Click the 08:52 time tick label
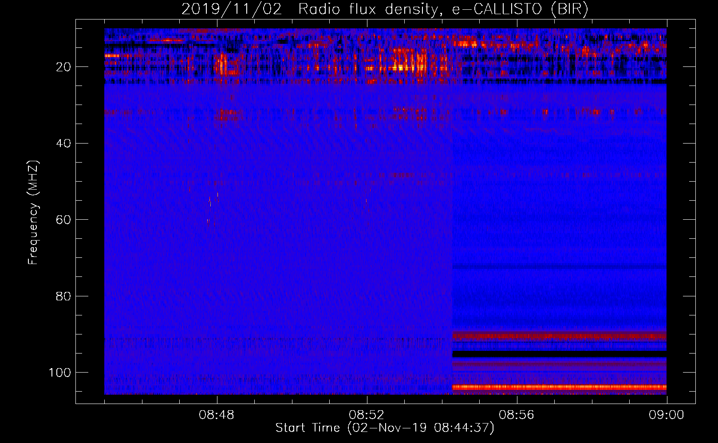 [367, 415]
